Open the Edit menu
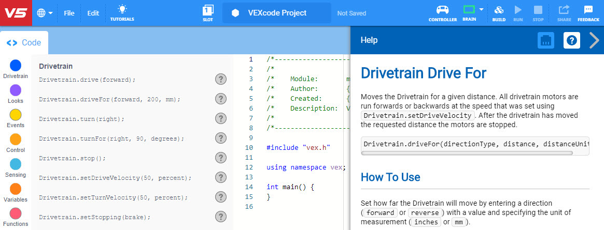Image resolution: width=604 pixels, height=230 pixels. coord(93,13)
